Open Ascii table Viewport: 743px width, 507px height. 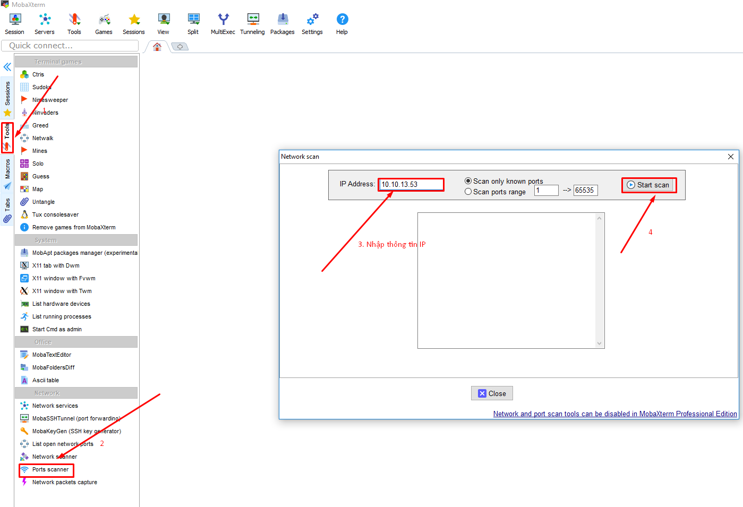coord(46,380)
